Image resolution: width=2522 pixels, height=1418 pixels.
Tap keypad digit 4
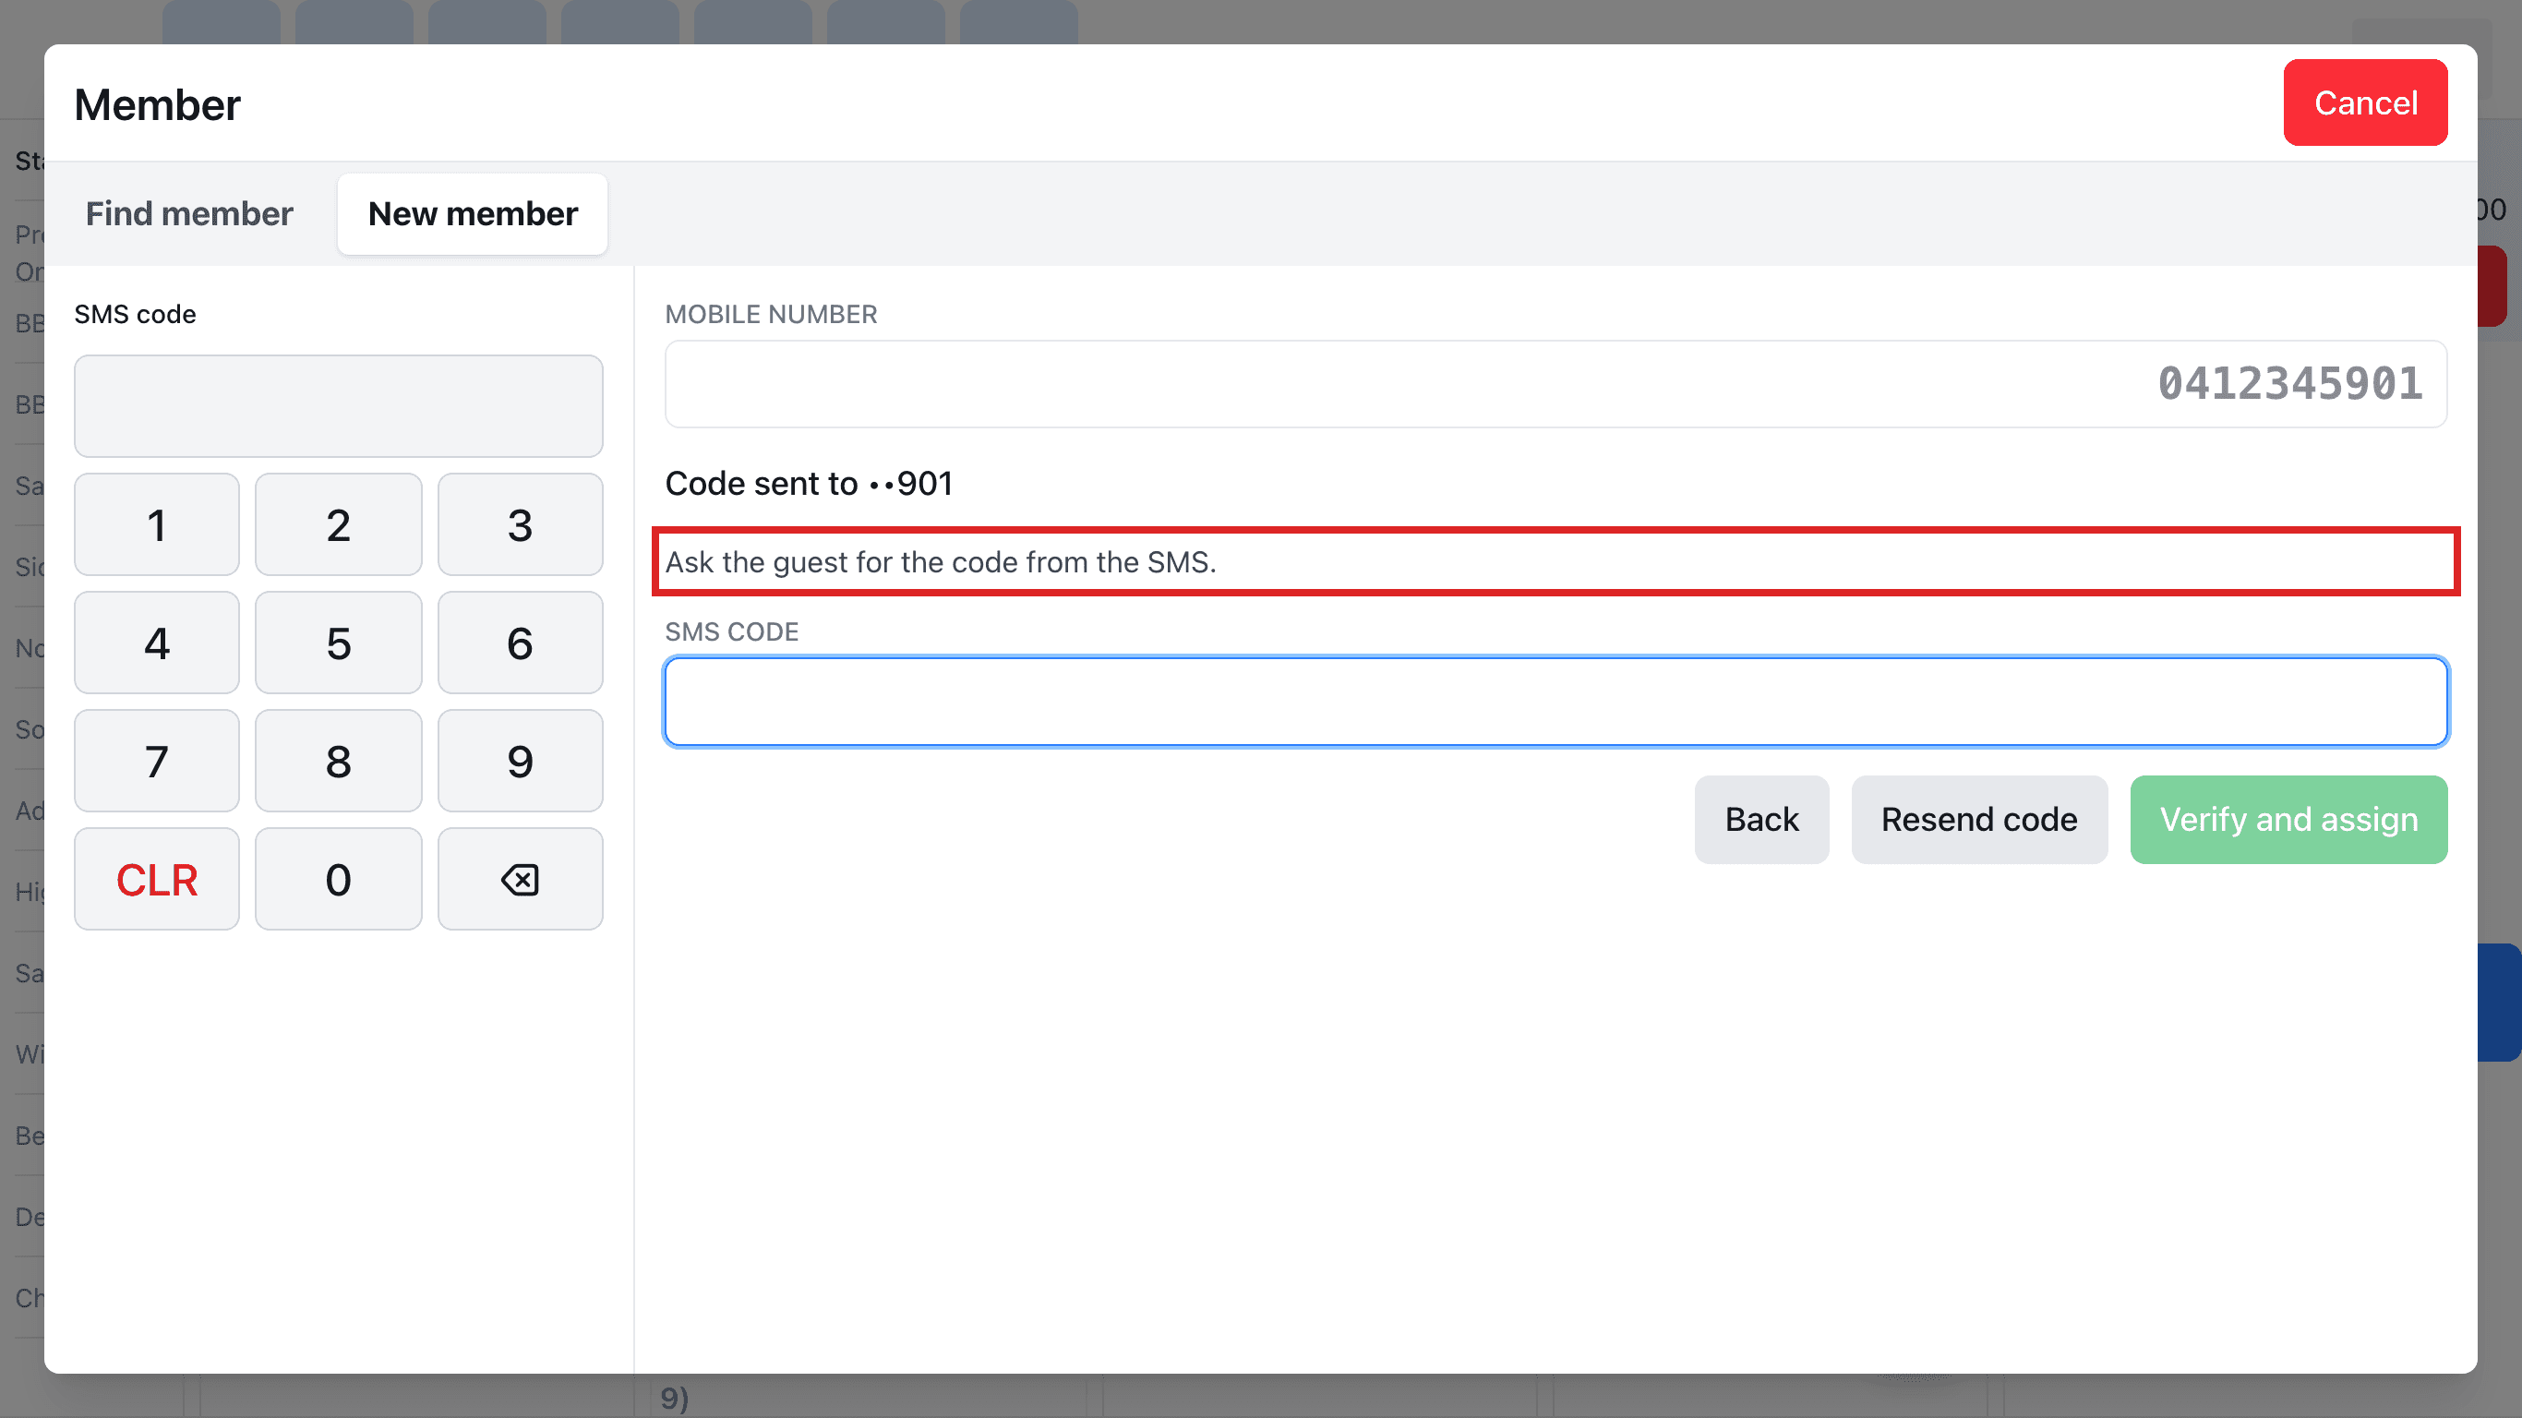coord(157,643)
